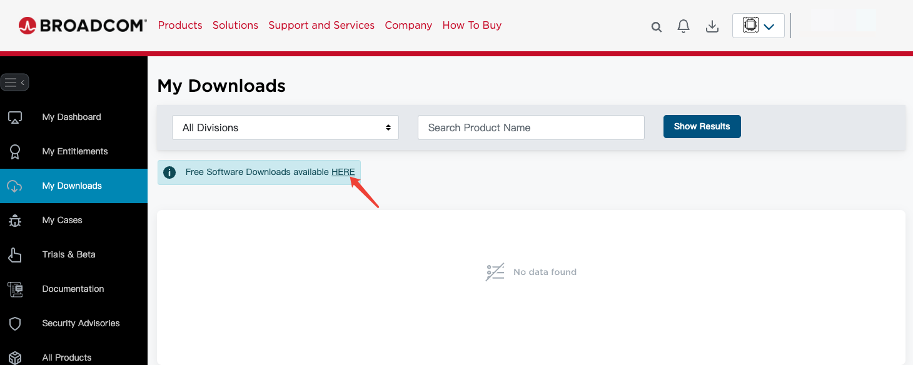Image resolution: width=913 pixels, height=365 pixels.
Task: Open the How To Buy menu
Action: 472,25
